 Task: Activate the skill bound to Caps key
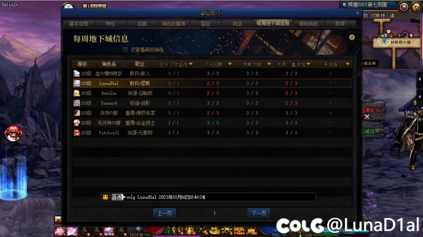239,230
